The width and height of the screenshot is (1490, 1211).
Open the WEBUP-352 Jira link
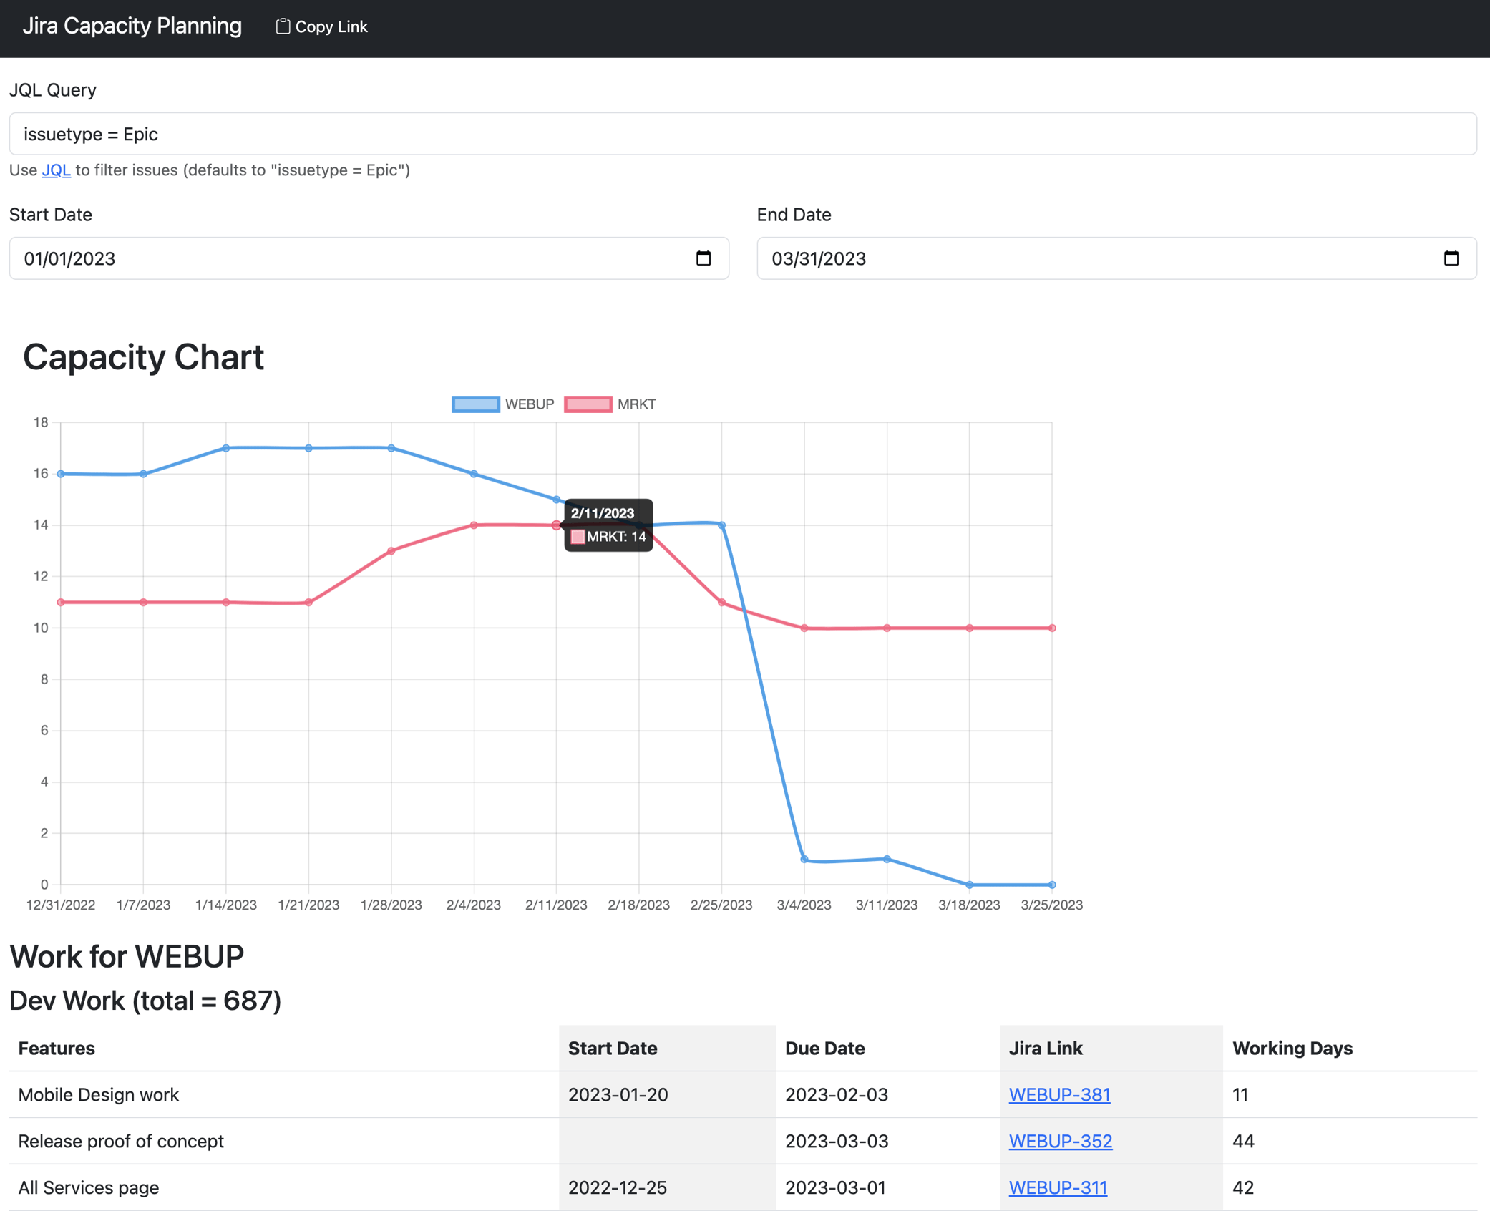tap(1060, 1141)
